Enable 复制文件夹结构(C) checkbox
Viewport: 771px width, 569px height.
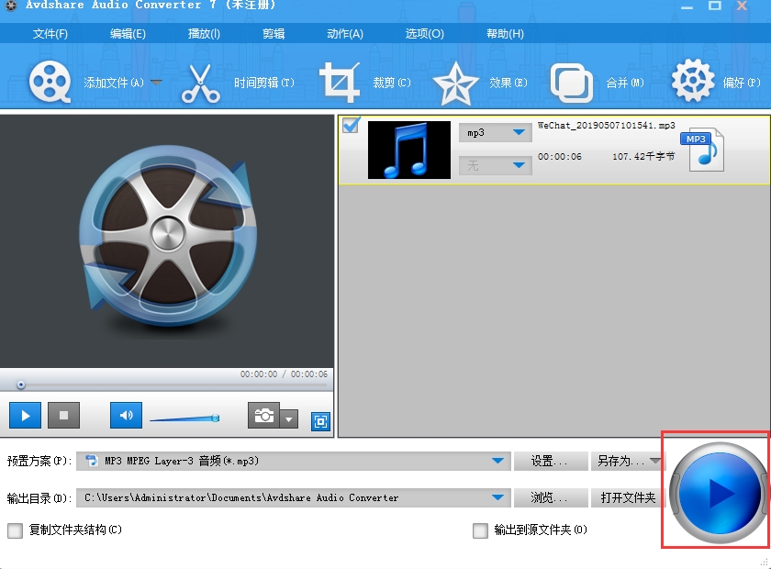point(16,530)
